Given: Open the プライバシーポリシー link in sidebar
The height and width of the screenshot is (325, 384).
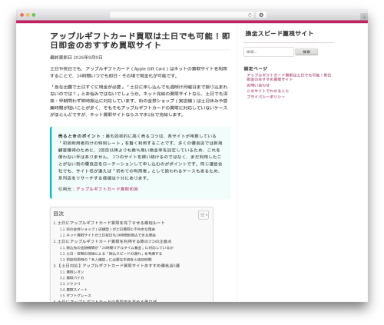Looking at the screenshot, I should point(266,97).
